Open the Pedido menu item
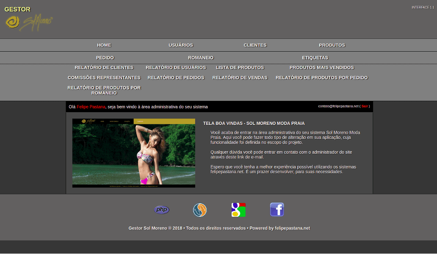This screenshot has width=437, height=254. click(x=105, y=58)
